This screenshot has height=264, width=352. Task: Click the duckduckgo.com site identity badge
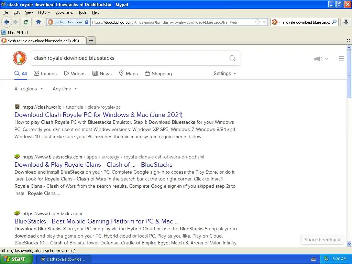tap(68, 22)
